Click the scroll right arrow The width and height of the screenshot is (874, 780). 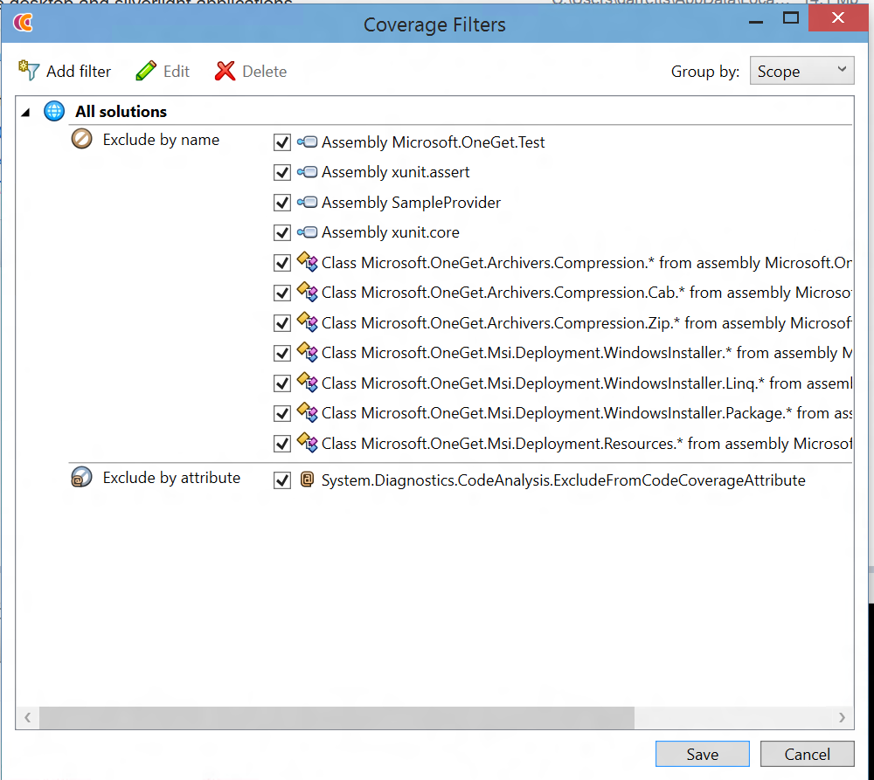coord(843,718)
